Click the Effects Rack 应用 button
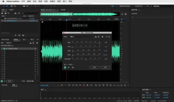 [x=9, y=81]
